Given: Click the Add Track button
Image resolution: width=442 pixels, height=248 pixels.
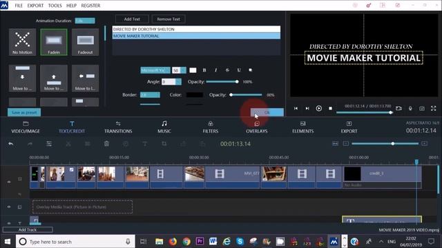Looking at the screenshot, I should pos(28,229).
